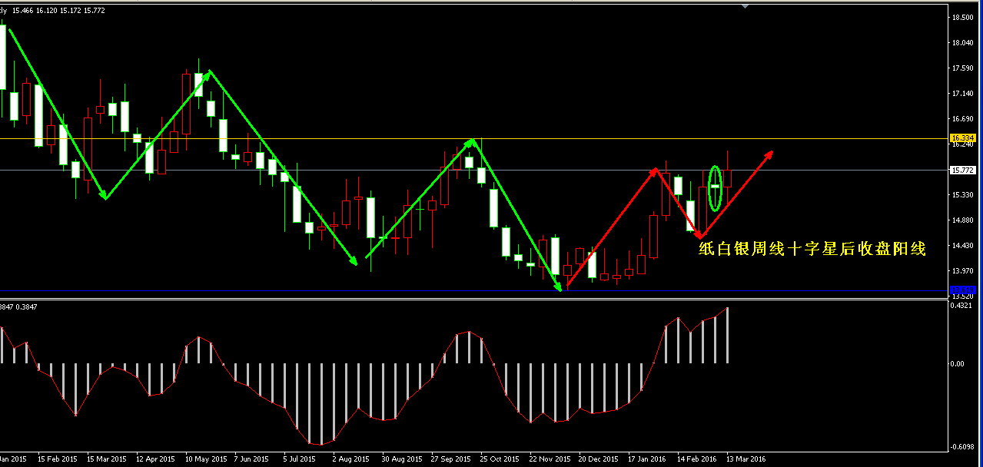983x467 pixels.
Task: Select the green ellipse around the doji candle
Action: 715,188
